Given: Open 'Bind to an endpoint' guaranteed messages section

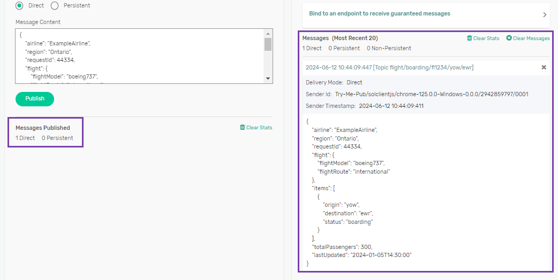Looking at the screenshot, I should pyautogui.click(x=379, y=13).
